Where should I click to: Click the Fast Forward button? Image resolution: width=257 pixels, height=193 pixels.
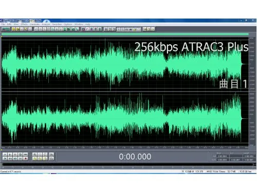click(15, 159)
